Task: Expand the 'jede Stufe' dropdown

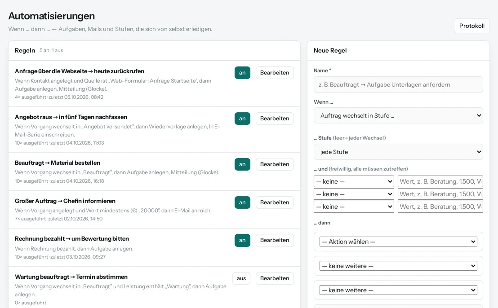Action: click(398, 152)
